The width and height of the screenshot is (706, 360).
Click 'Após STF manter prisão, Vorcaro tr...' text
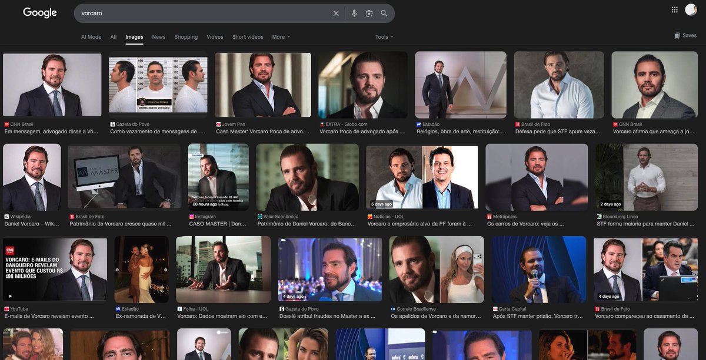tap(538, 316)
